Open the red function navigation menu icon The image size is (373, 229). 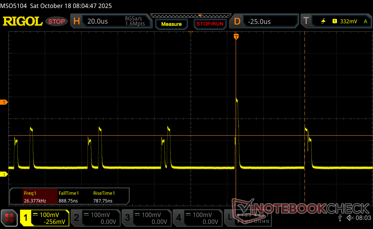pos(9,218)
